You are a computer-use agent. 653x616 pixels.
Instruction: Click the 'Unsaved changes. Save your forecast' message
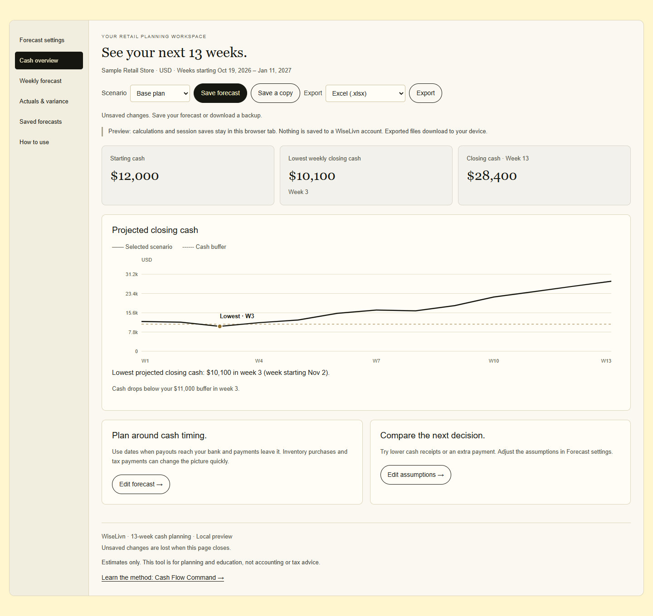click(x=182, y=116)
